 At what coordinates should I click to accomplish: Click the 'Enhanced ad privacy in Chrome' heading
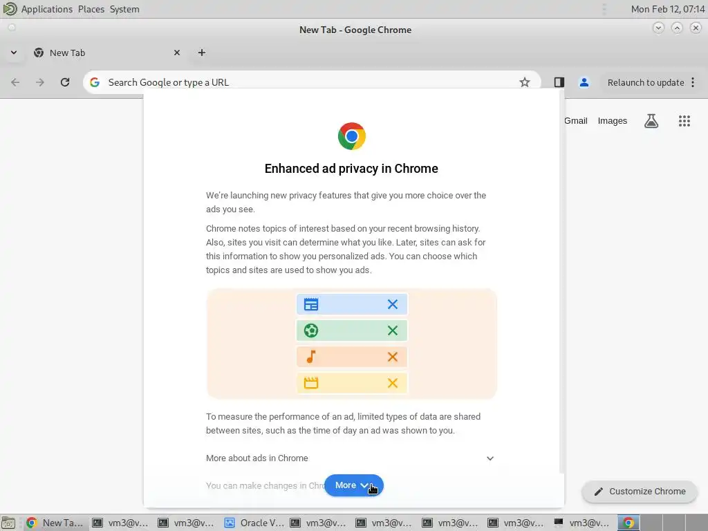click(x=351, y=169)
